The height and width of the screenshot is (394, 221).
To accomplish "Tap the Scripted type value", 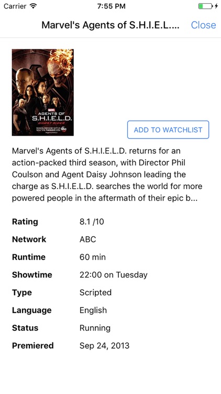I will [x=95, y=293].
